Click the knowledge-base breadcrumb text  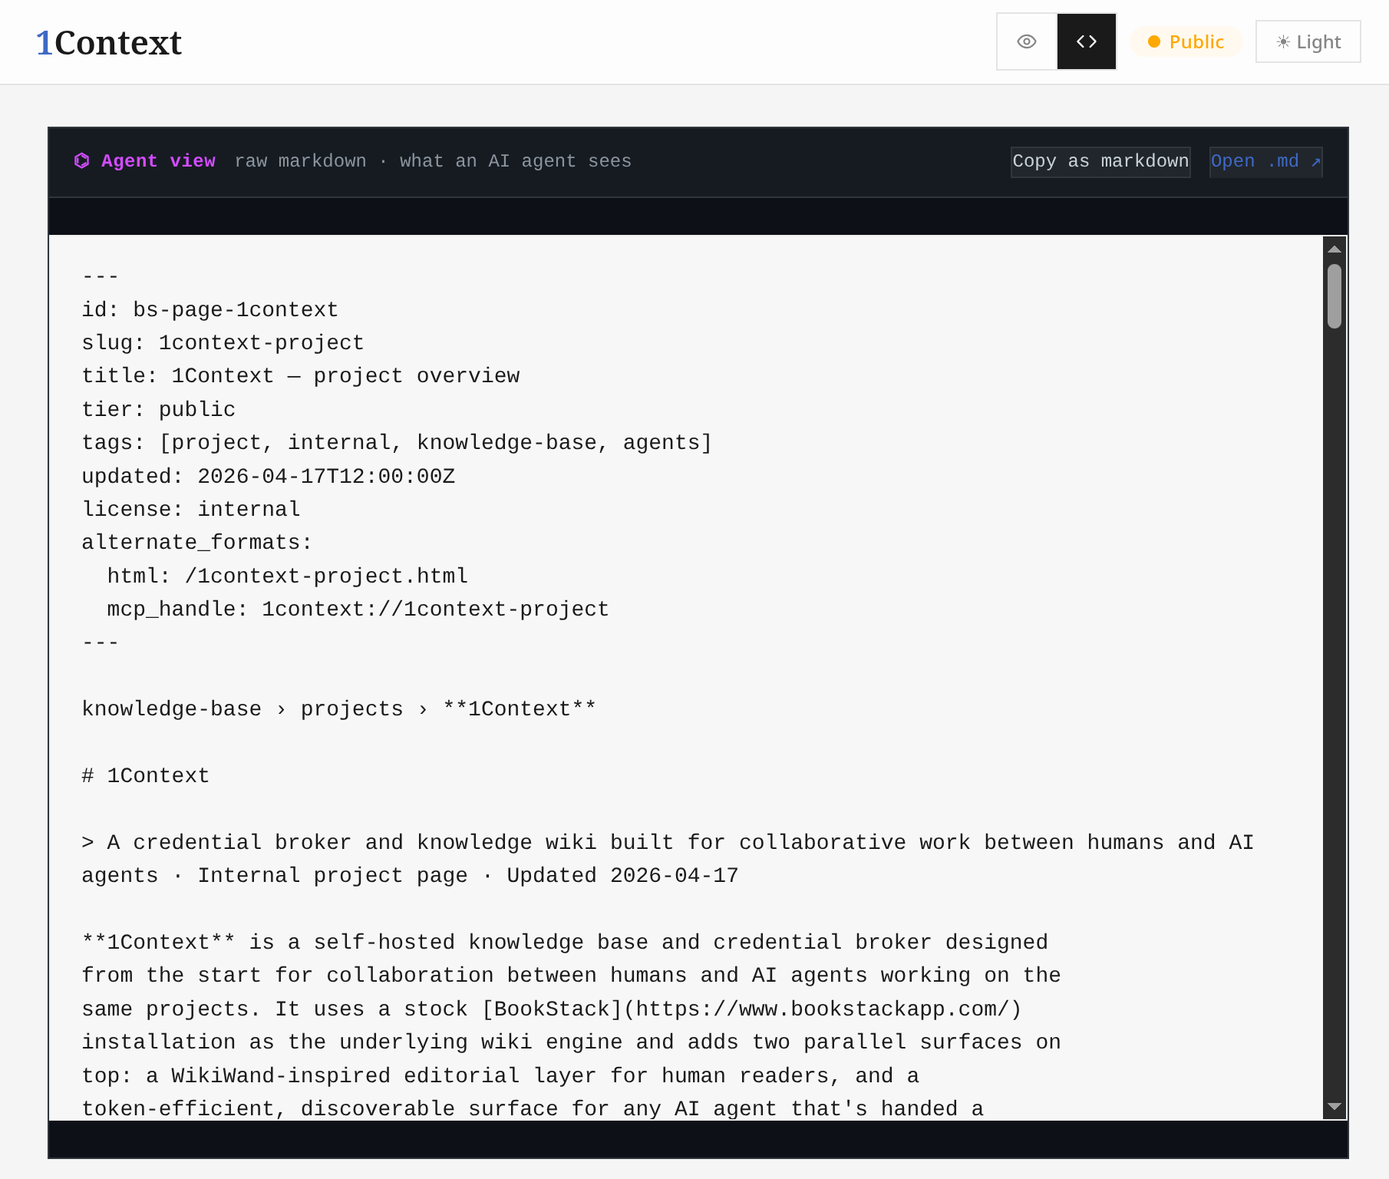pos(171,708)
